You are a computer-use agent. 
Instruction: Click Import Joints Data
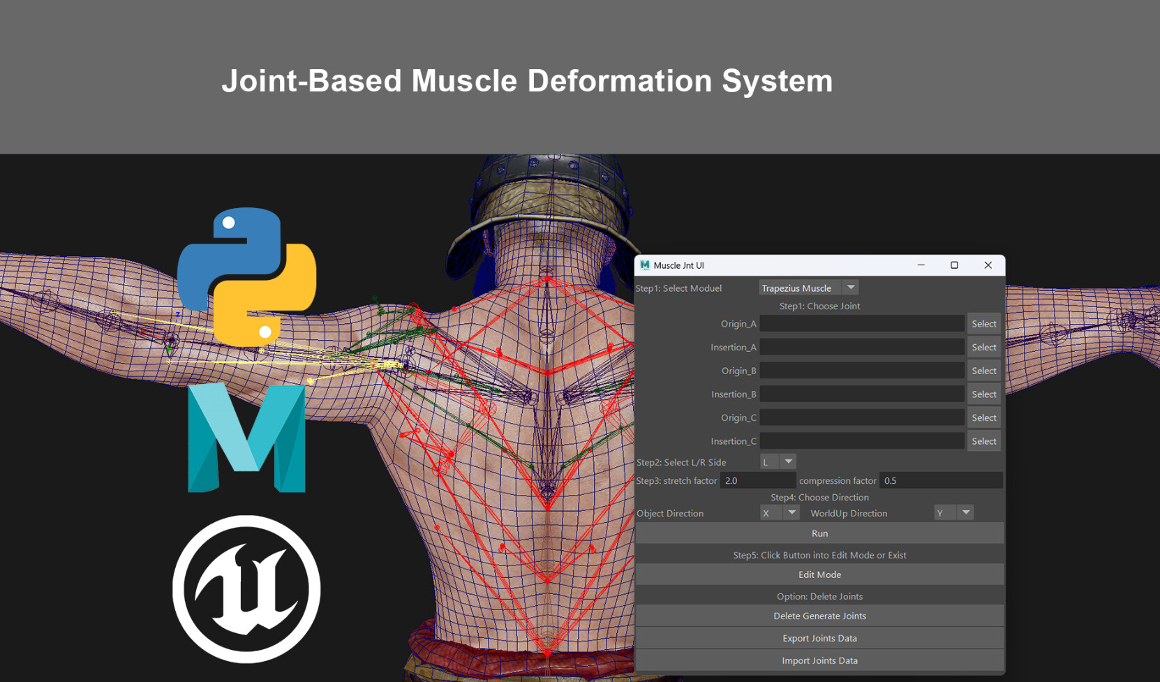point(819,660)
